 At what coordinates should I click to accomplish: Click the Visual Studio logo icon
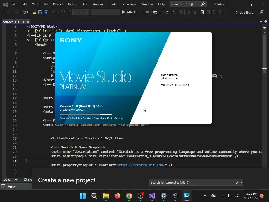click(6, 4)
